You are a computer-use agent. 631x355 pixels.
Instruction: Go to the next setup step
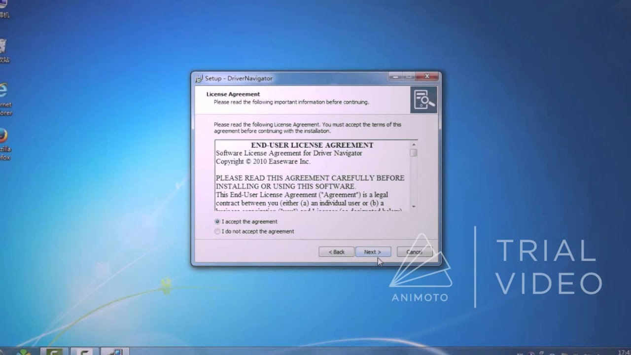tap(373, 252)
